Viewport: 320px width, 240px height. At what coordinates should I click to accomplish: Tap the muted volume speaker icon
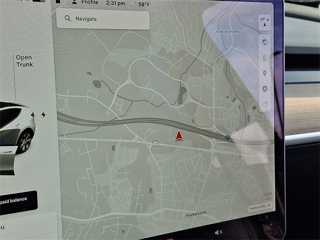pyautogui.click(x=218, y=232)
